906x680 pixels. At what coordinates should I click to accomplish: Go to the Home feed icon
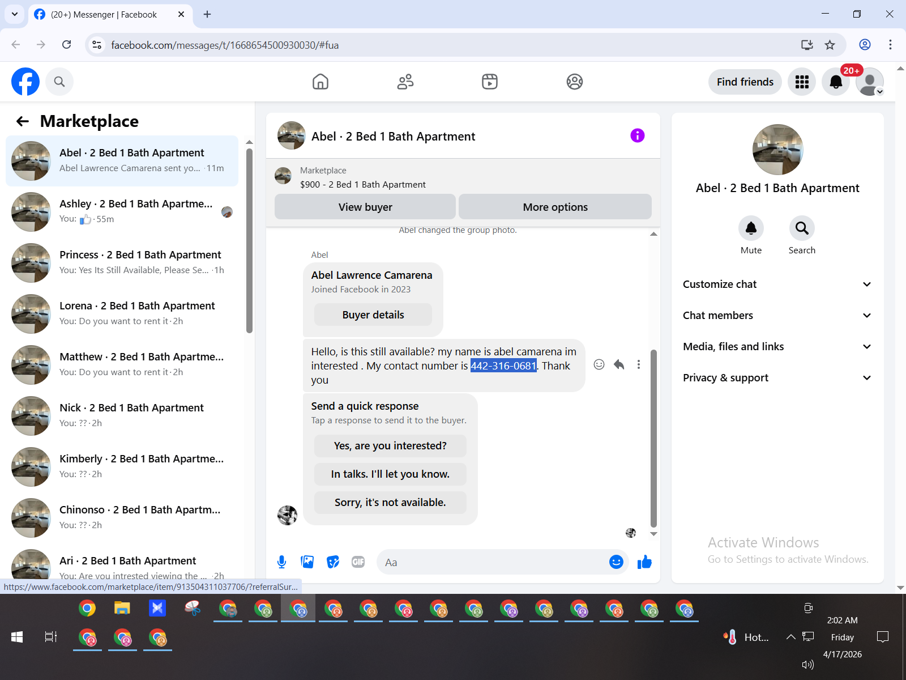tap(320, 82)
